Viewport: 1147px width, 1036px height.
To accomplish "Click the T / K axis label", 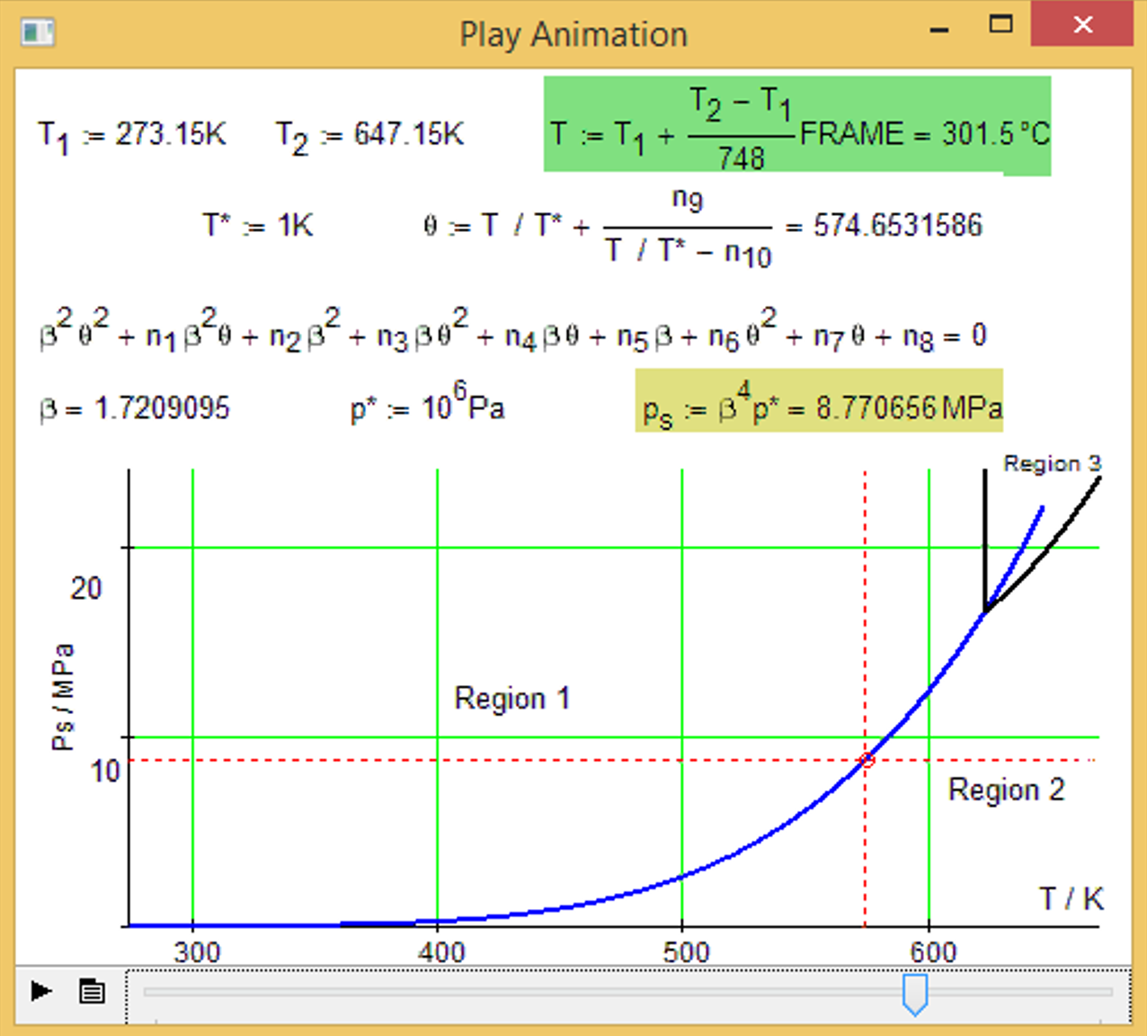I will point(1071,898).
